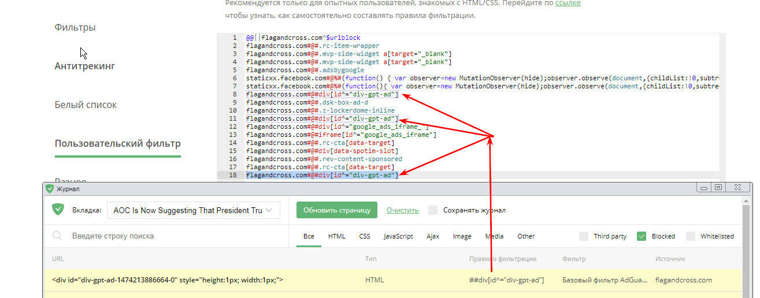Click the AdGuard shield icon in Журнал title bar

click(50, 188)
